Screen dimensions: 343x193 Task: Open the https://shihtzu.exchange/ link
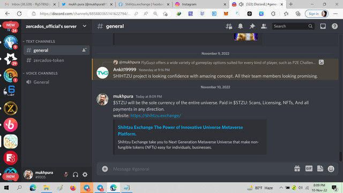click(x=156, y=116)
